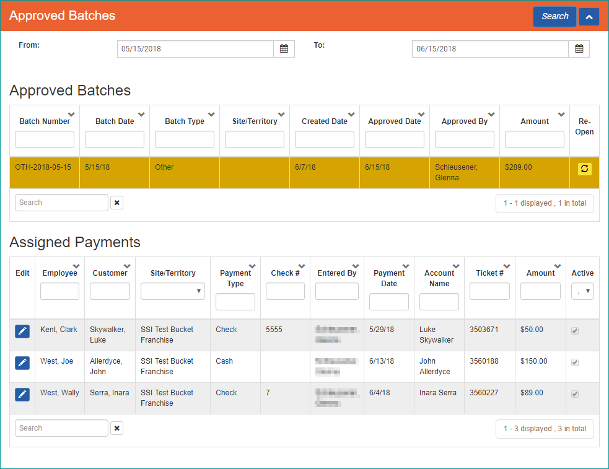The image size is (609, 469).
Task: Click the Search button
Action: click(554, 16)
